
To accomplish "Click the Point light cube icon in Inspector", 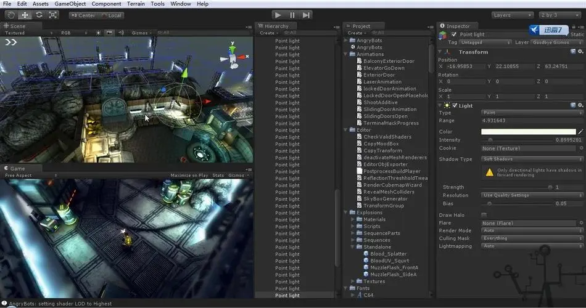I will [x=443, y=35].
